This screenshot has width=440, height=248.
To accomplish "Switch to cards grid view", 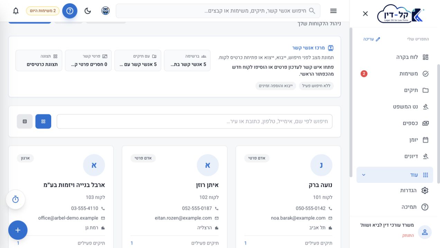I will (43, 122).
